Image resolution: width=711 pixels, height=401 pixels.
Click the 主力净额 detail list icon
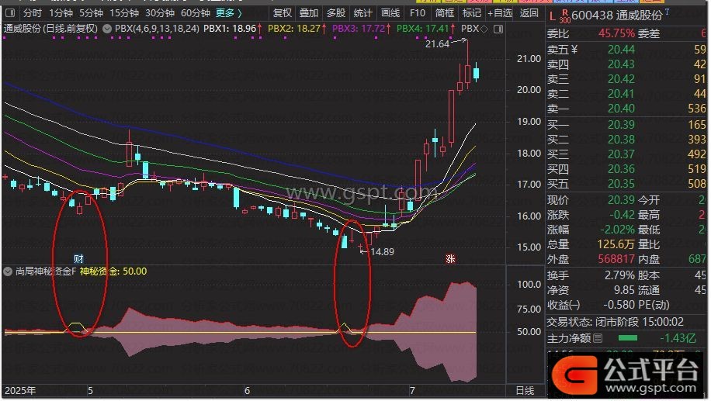tap(598, 338)
